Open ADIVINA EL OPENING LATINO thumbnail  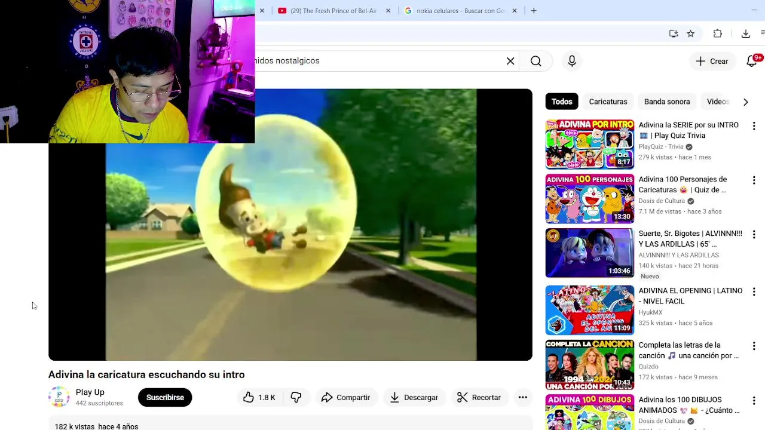[590, 310]
